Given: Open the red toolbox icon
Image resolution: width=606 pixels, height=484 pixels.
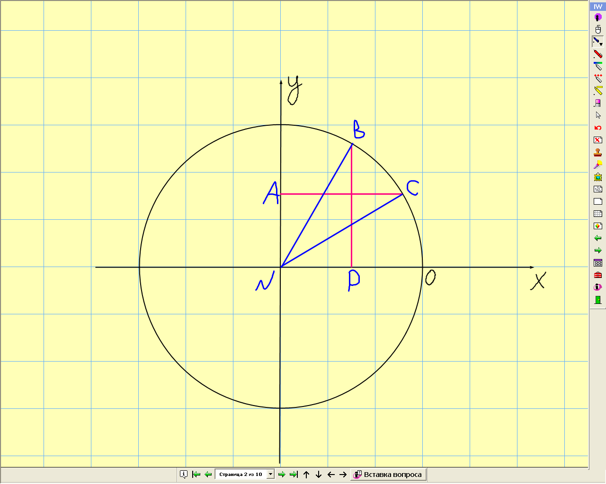Looking at the screenshot, I should coord(598,275).
